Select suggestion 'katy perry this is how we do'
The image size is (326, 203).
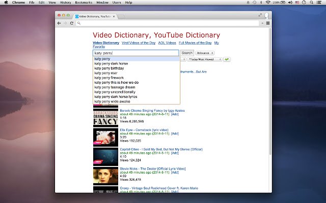click(137, 83)
